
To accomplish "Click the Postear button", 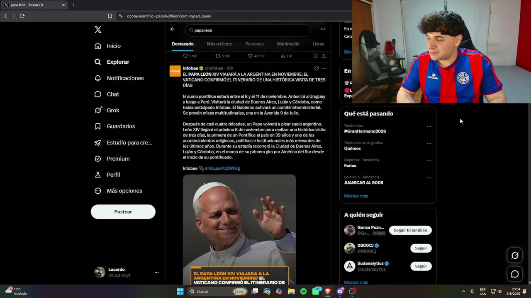I will [x=123, y=212].
